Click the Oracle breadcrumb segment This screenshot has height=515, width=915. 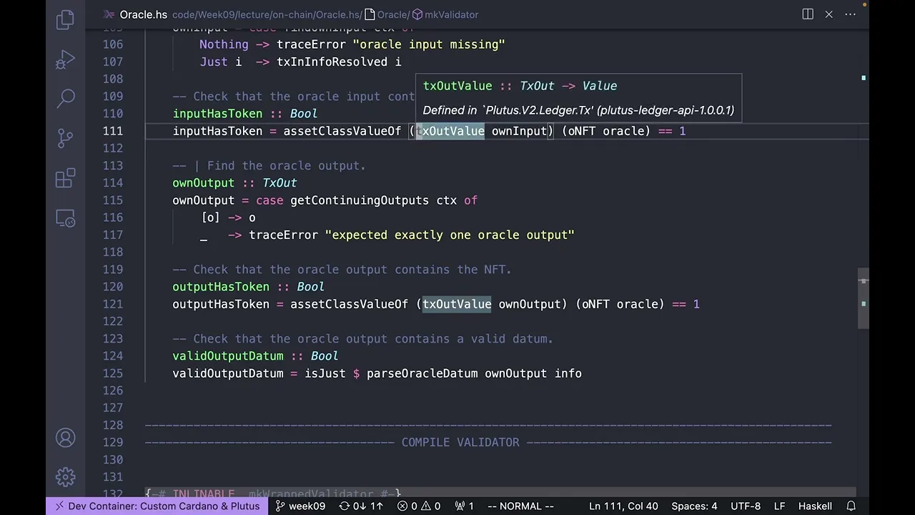coord(392,14)
